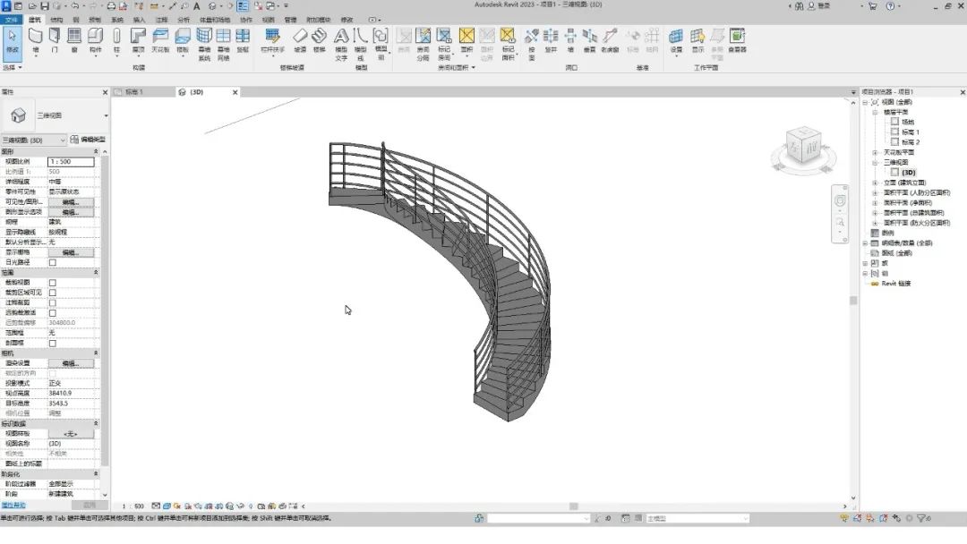The image size is (967, 544).
Task: Expand the Elevations (立面) node in the browser
Action: (875, 183)
